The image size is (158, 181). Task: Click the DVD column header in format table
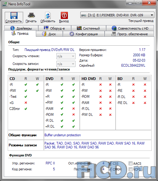50,79
